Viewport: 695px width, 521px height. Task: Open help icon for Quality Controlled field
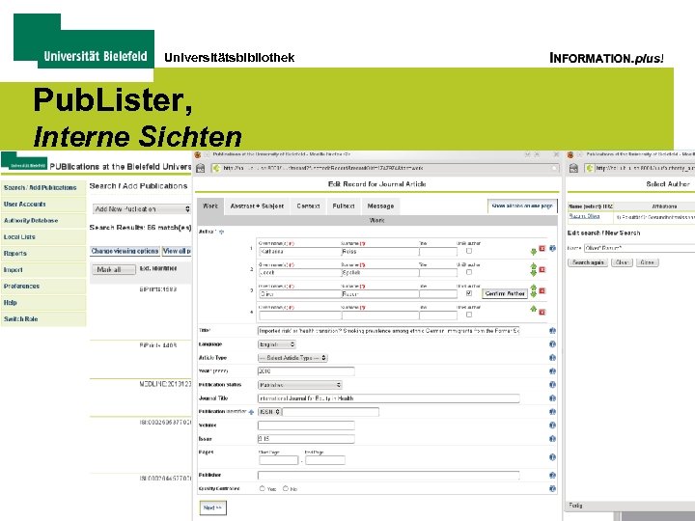click(x=552, y=488)
